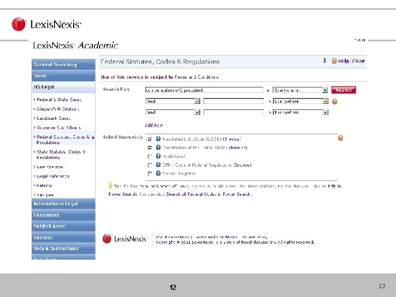The width and height of the screenshot is (396, 297).
Task: Click info icon for CFR Code of Federal Regulations
Action: point(158,164)
